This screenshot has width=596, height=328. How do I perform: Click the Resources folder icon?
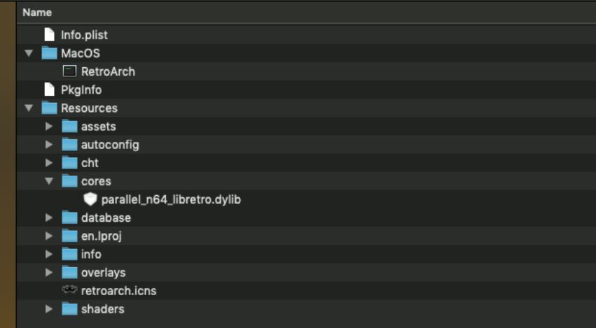point(49,108)
